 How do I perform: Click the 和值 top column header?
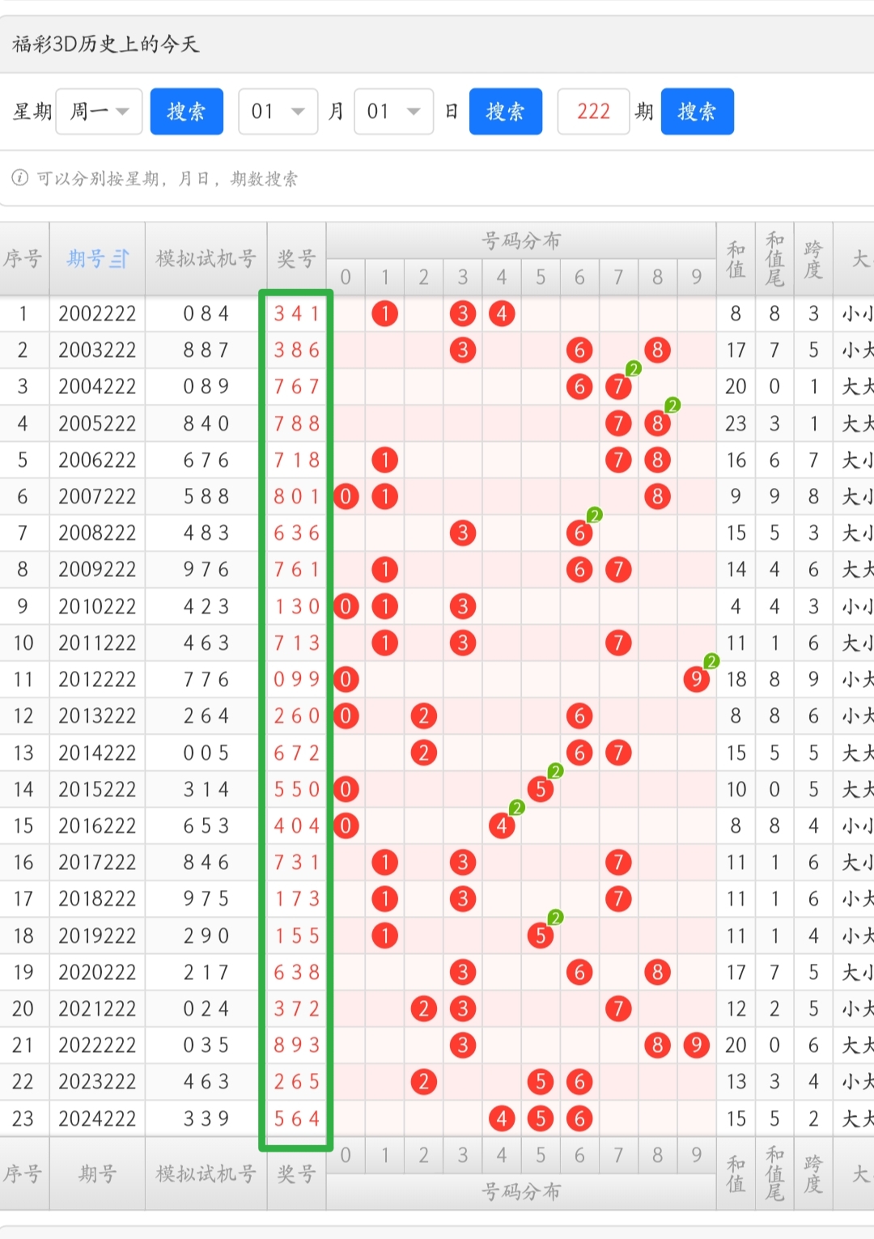pos(736,259)
